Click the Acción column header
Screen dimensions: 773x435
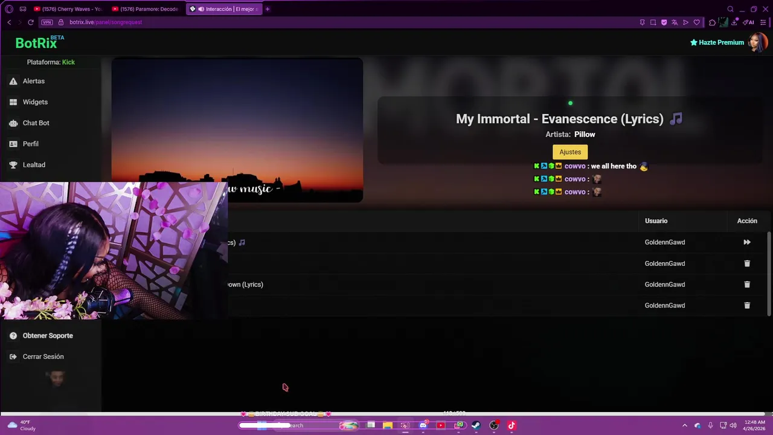coord(747,221)
